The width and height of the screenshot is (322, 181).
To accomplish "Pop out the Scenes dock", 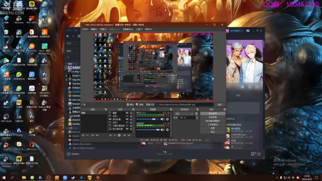I will (x=106, y=109).
